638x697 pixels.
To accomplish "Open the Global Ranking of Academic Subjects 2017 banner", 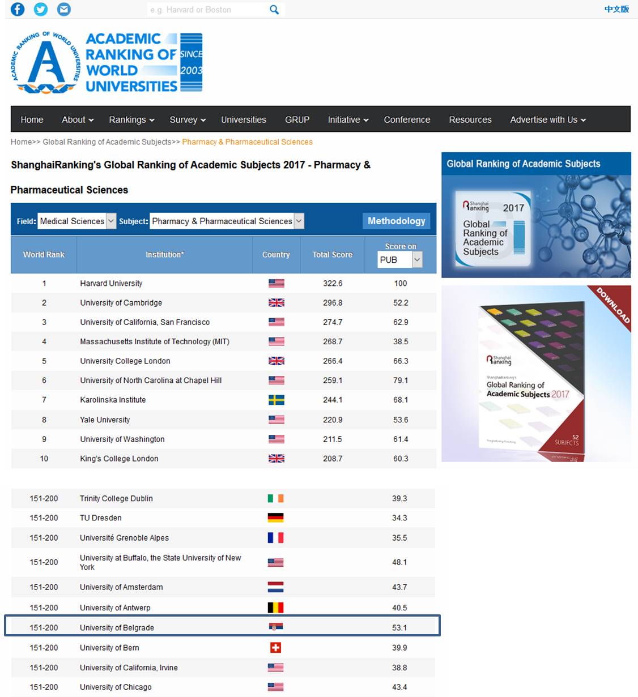I will coord(536,215).
